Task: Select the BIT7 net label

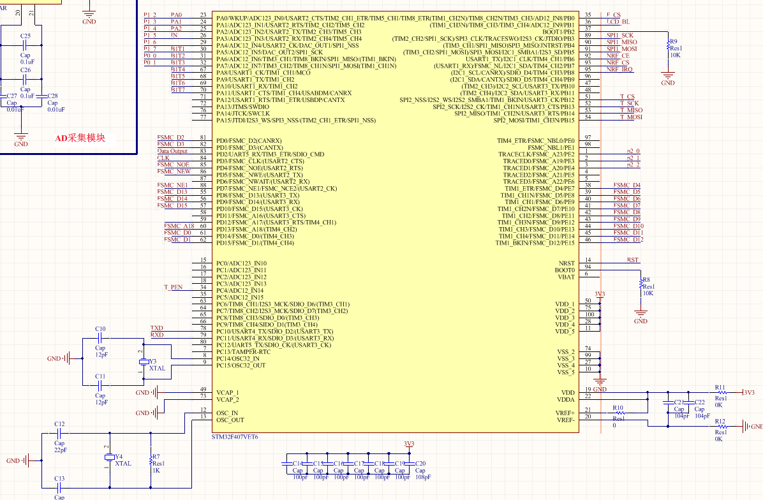Action: pos(177,90)
